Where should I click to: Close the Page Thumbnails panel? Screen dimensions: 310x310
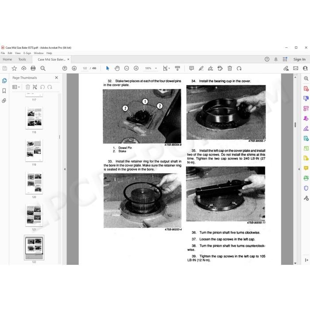coord(57,77)
